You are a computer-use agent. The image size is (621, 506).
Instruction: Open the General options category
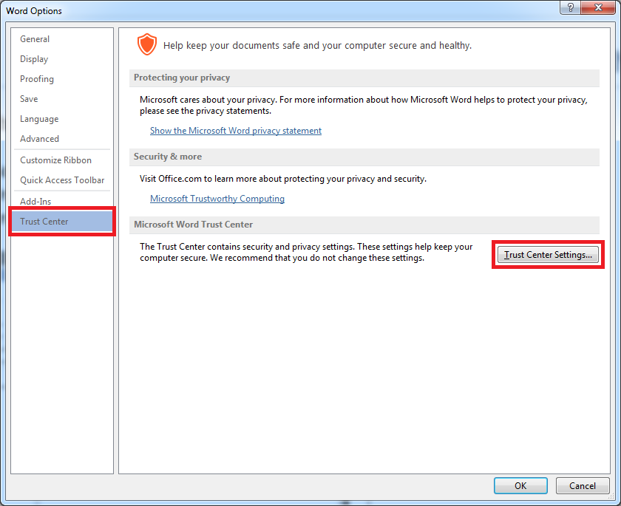tap(35, 39)
